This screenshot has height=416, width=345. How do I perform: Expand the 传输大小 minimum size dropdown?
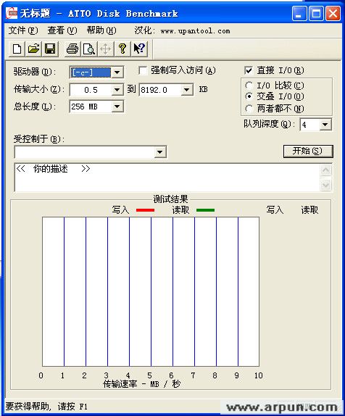(117, 90)
